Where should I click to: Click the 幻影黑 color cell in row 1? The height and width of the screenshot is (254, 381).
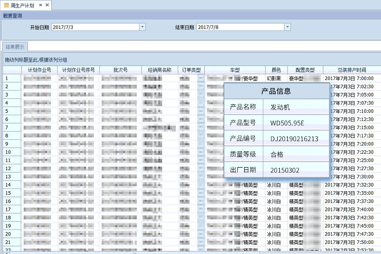point(276,78)
